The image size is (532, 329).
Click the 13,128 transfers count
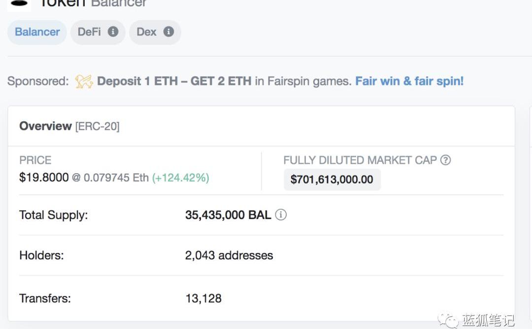[x=203, y=298]
